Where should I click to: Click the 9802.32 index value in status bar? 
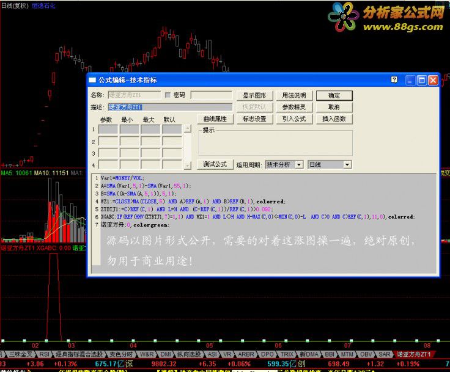[x=163, y=363]
